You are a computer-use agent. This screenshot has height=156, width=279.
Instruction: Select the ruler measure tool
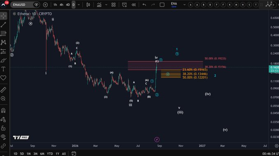click(x=3, y=90)
